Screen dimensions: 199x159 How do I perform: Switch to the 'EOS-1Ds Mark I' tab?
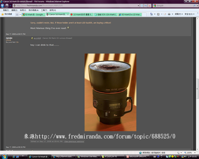(x=106, y=15)
